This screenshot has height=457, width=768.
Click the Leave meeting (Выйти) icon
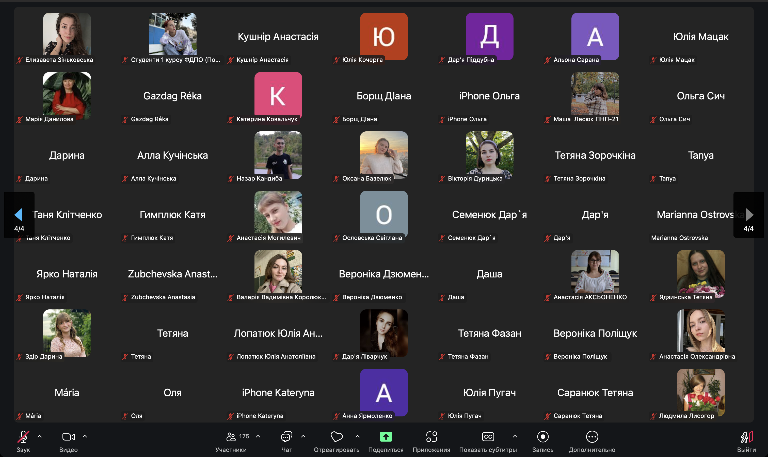(746, 436)
